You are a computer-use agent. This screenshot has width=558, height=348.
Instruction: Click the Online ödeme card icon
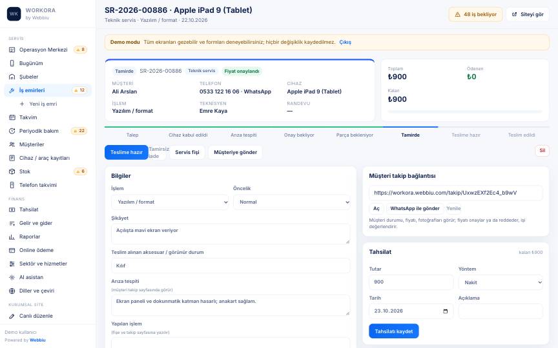tap(12, 250)
